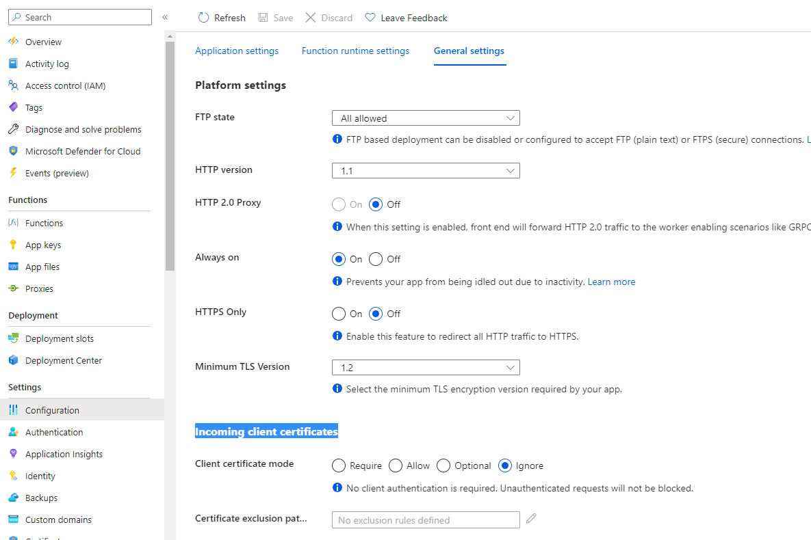Click the sidebar Search field

(80, 17)
